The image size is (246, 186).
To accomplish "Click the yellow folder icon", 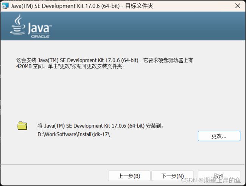I will coord(22,126).
